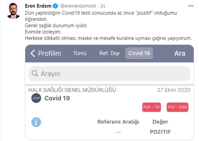
Task: Open the tweet's three-dot more options menu
Action: pyautogui.click(x=191, y=6)
